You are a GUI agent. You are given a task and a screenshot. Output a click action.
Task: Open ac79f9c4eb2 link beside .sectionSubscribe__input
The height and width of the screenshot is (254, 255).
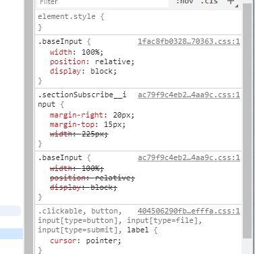(189, 95)
